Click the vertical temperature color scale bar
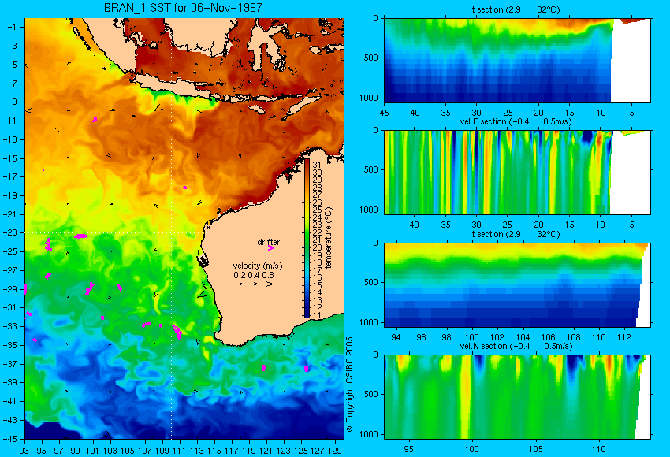The image size is (670, 457). click(307, 238)
